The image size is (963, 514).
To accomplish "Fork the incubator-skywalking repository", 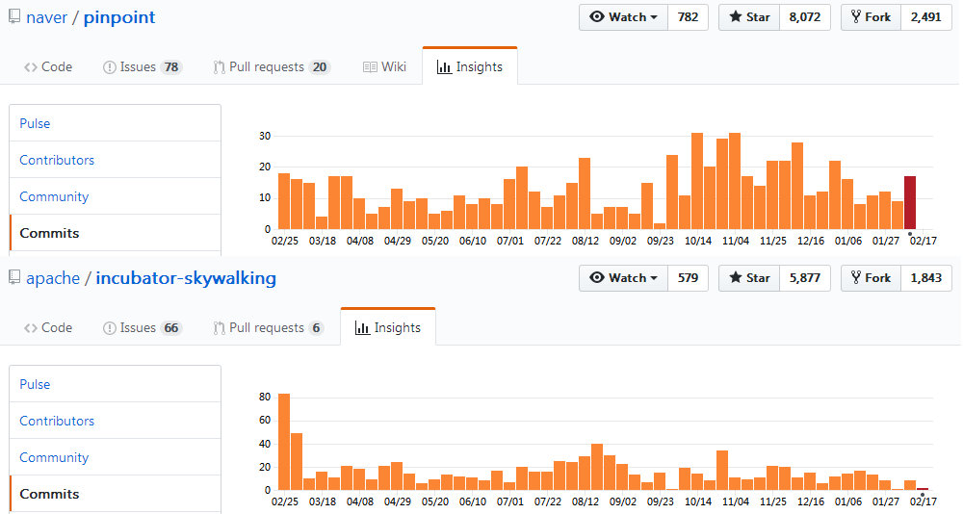I will [x=871, y=278].
